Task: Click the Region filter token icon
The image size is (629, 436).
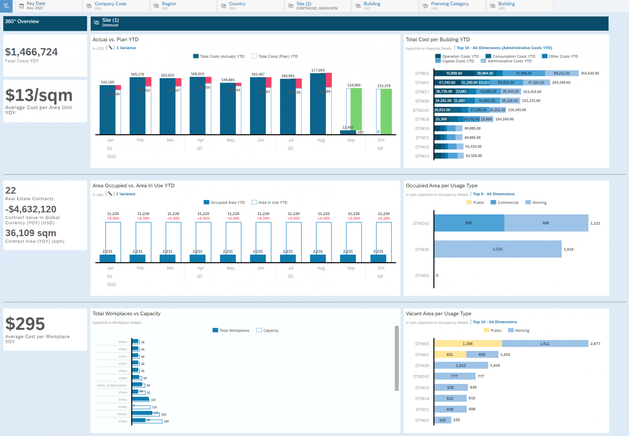Action: (156, 6)
